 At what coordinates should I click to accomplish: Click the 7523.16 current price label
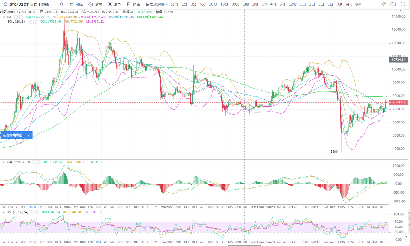[x=398, y=102]
